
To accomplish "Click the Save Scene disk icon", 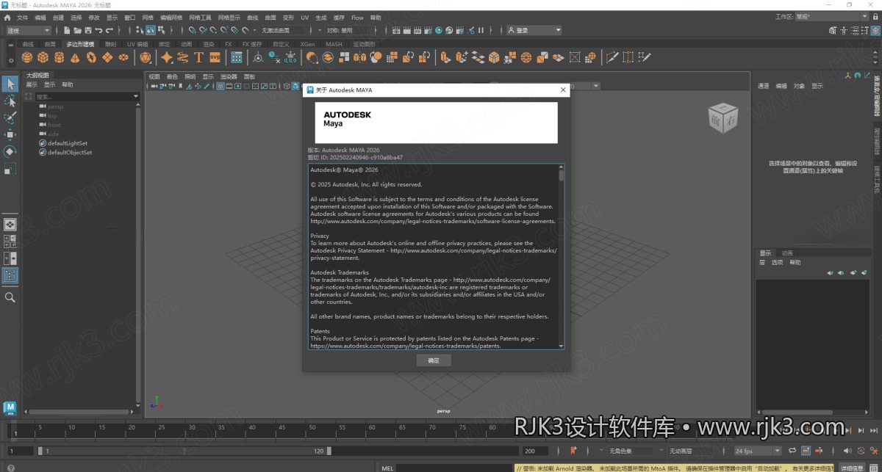I will tap(88, 30).
